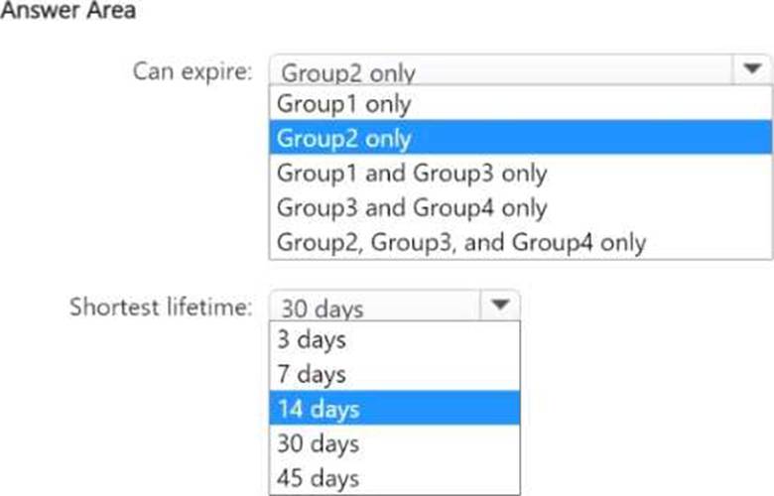Screen dimensions: 774x496
Task: Click the Answer Area heading
Action: pyautogui.click(x=68, y=10)
